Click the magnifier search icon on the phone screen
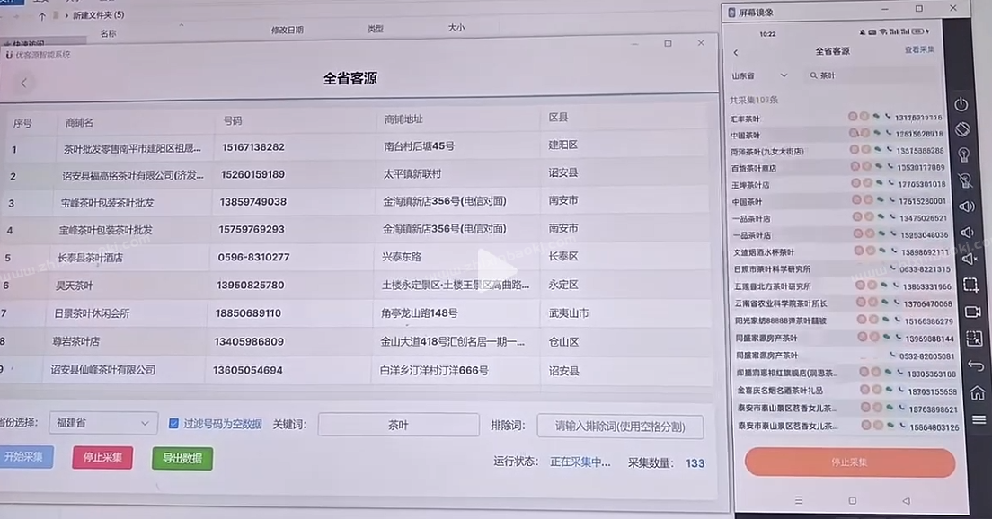Viewport: 992px width, 519px height. click(x=813, y=75)
